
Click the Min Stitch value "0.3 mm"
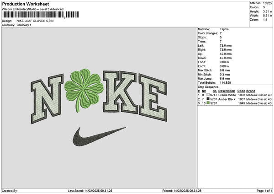click(225, 75)
